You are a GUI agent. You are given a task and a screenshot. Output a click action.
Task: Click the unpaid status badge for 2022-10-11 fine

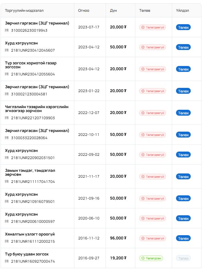[153, 135]
